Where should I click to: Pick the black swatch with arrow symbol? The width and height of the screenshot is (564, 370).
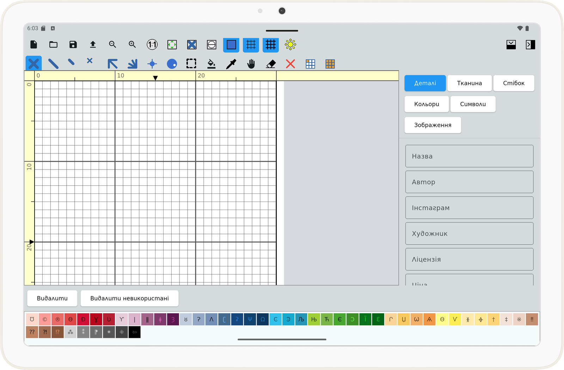click(x=135, y=332)
